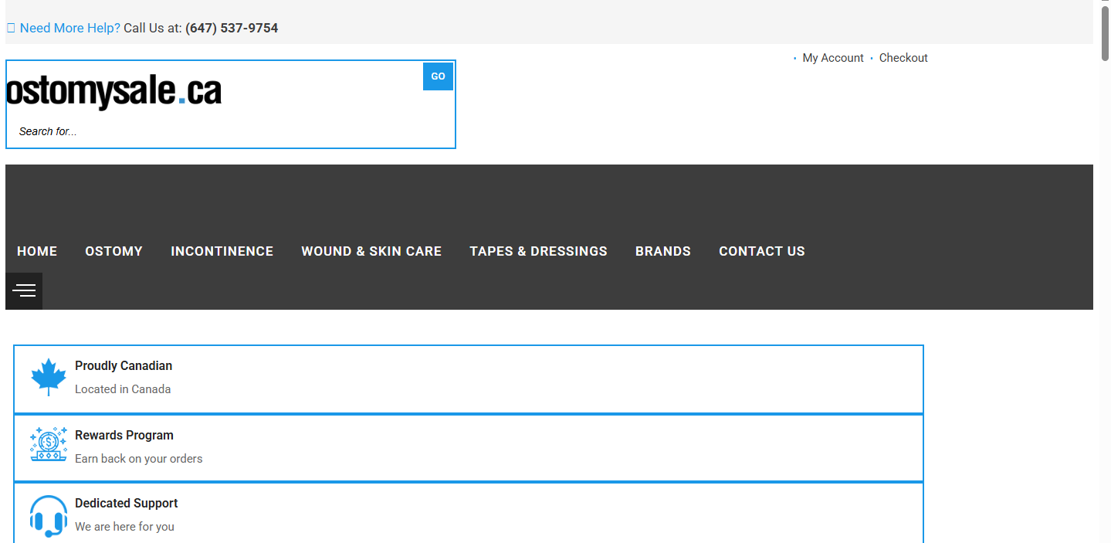
Task: Click the Canadian maple leaf icon
Action: point(49,377)
